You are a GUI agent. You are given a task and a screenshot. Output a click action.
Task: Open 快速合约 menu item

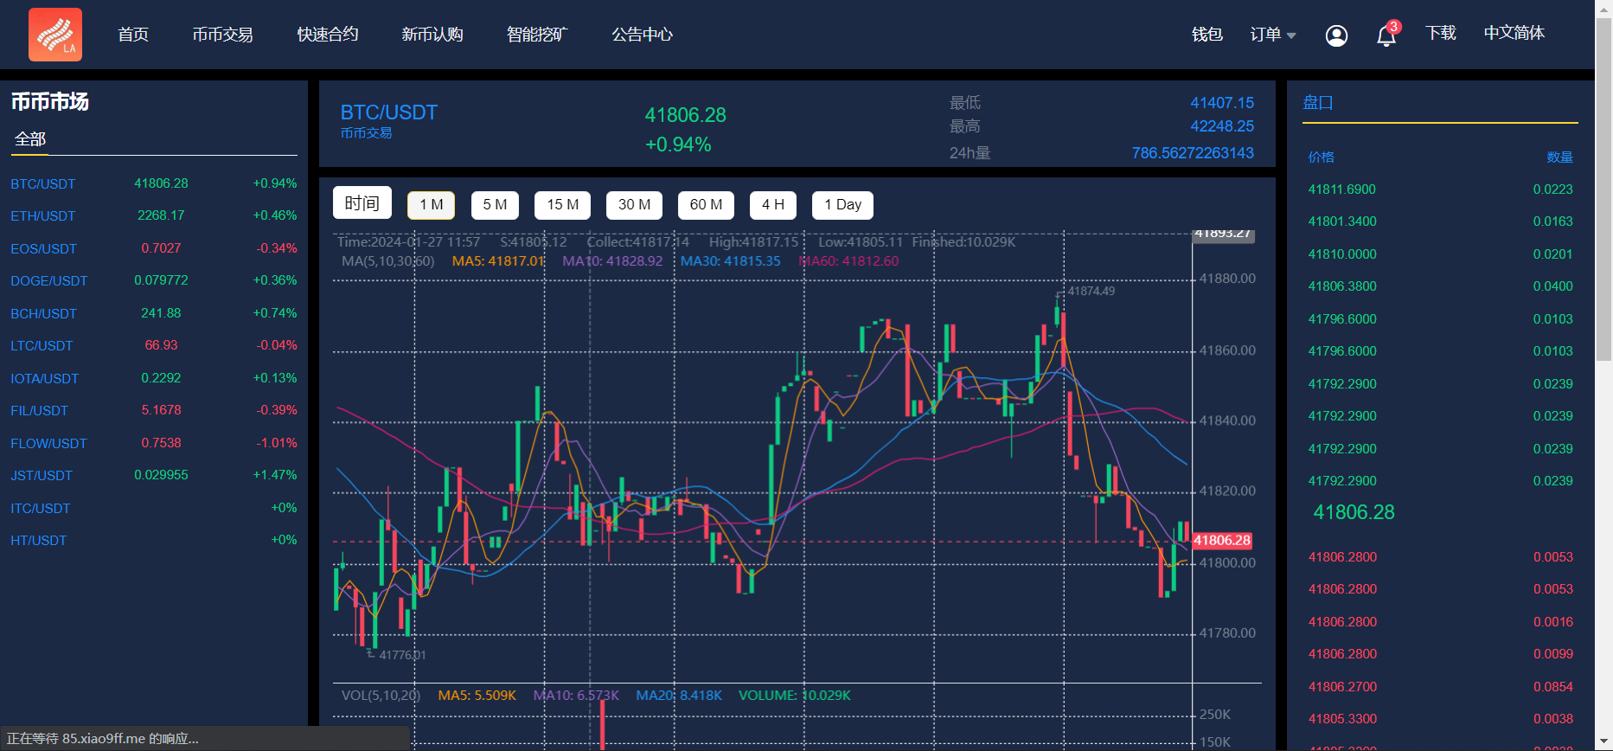[x=327, y=35]
